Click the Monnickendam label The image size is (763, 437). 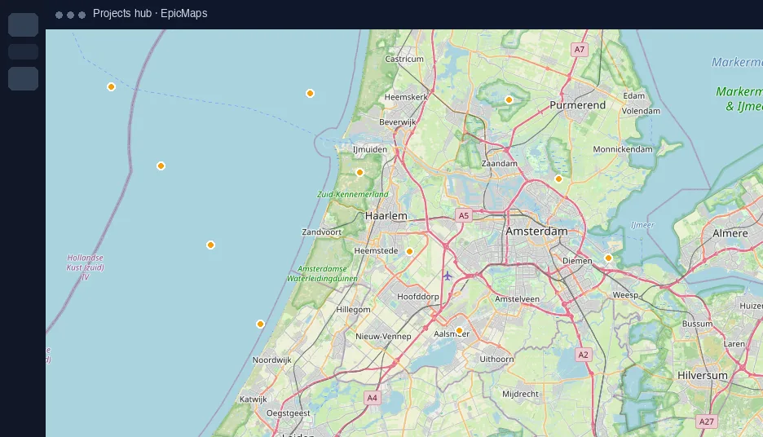(x=623, y=149)
